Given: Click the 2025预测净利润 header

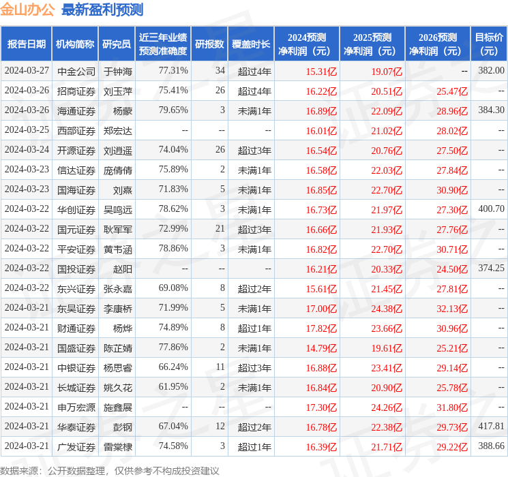Looking at the screenshot, I should click(372, 44).
